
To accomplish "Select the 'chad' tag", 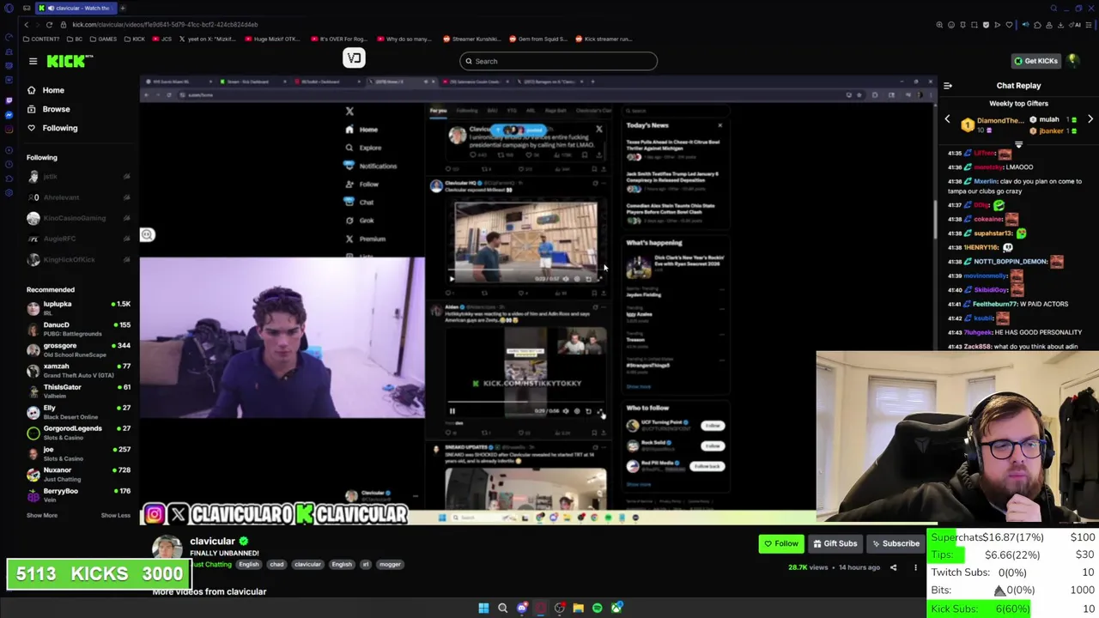I will pyautogui.click(x=276, y=565).
